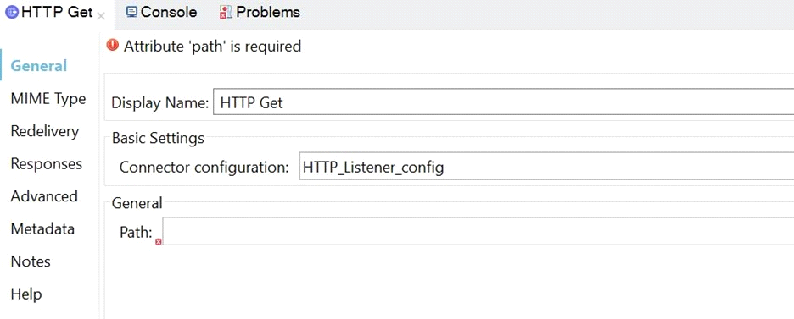Viewport: 794px width, 319px height.
Task: Click the Console monitor icon
Action: click(x=131, y=12)
